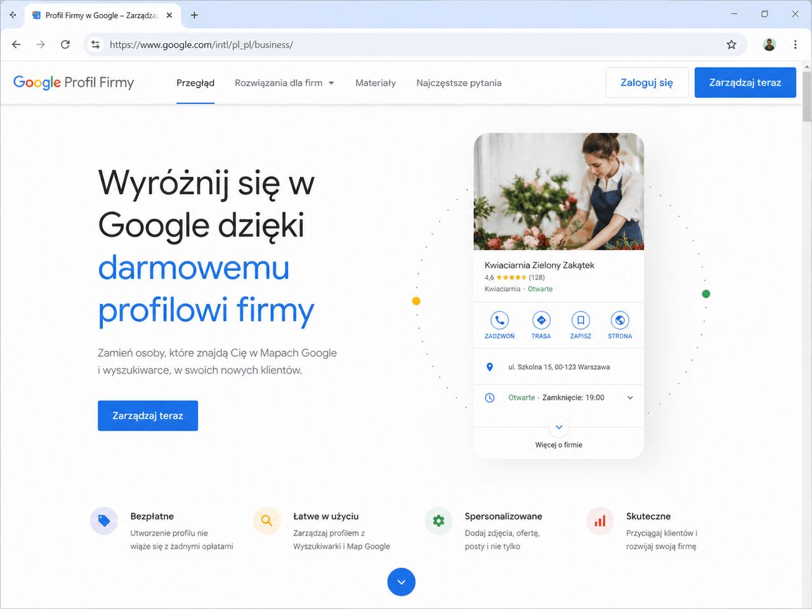Click the Google Profil Firmy logo
The width and height of the screenshot is (812, 609).
[74, 82]
